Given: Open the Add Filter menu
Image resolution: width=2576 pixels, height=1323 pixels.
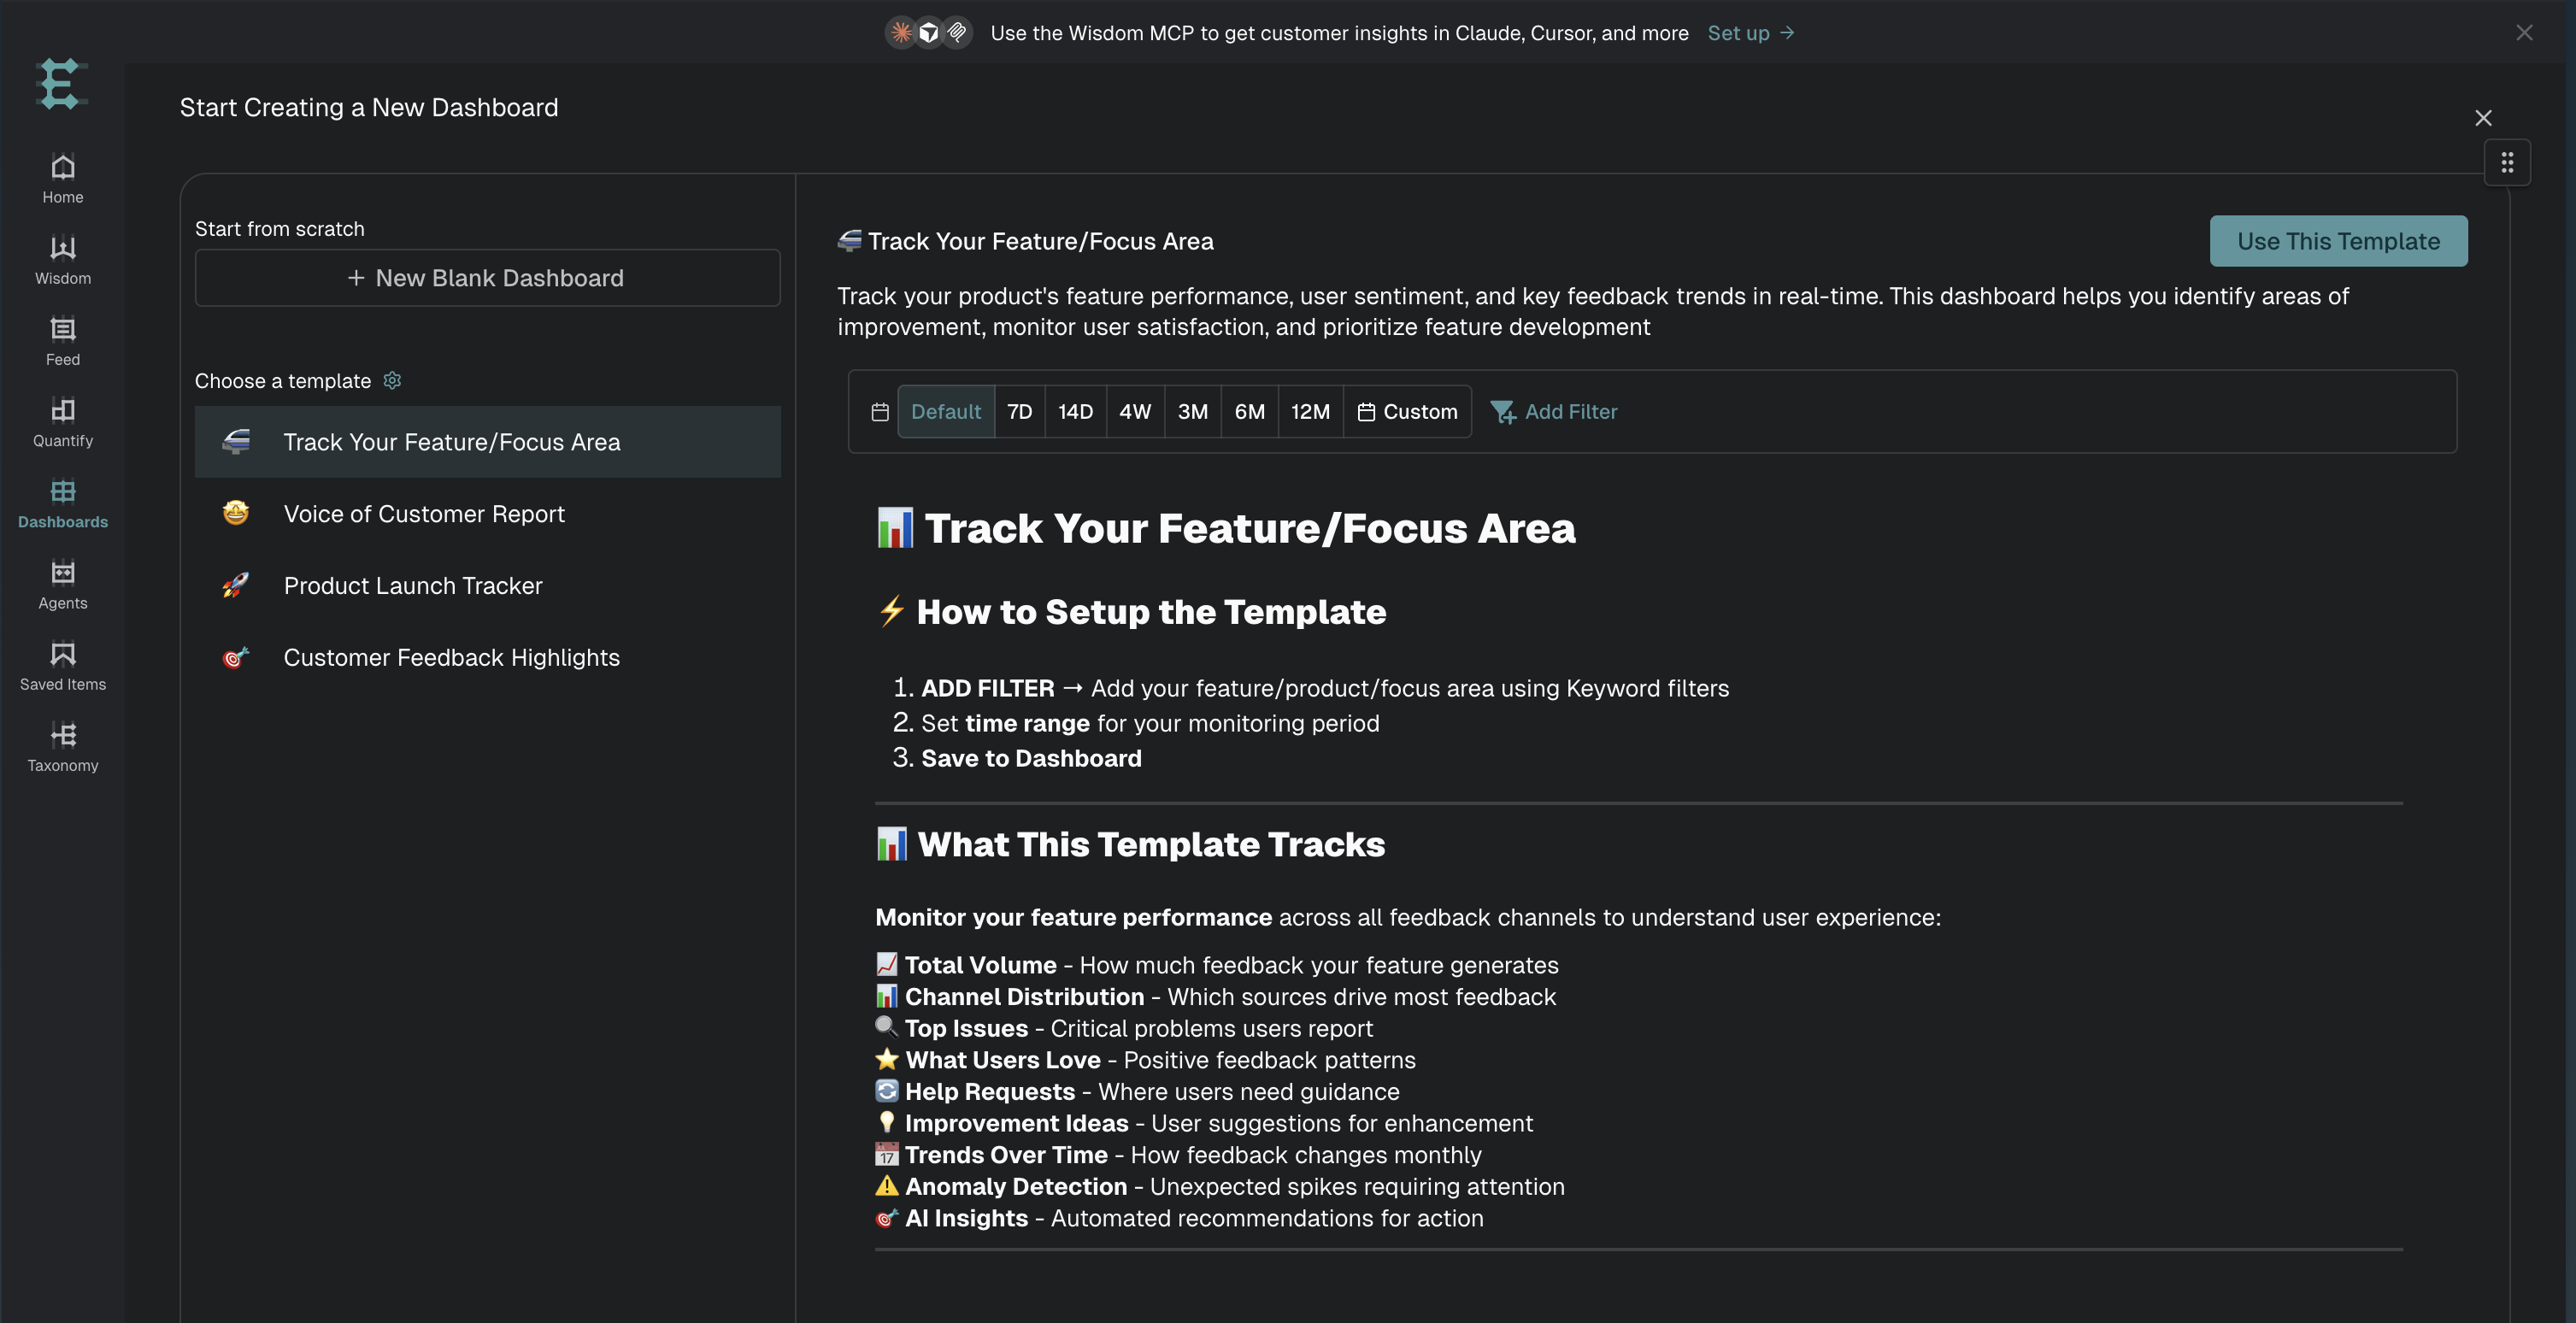Looking at the screenshot, I should 1553,412.
